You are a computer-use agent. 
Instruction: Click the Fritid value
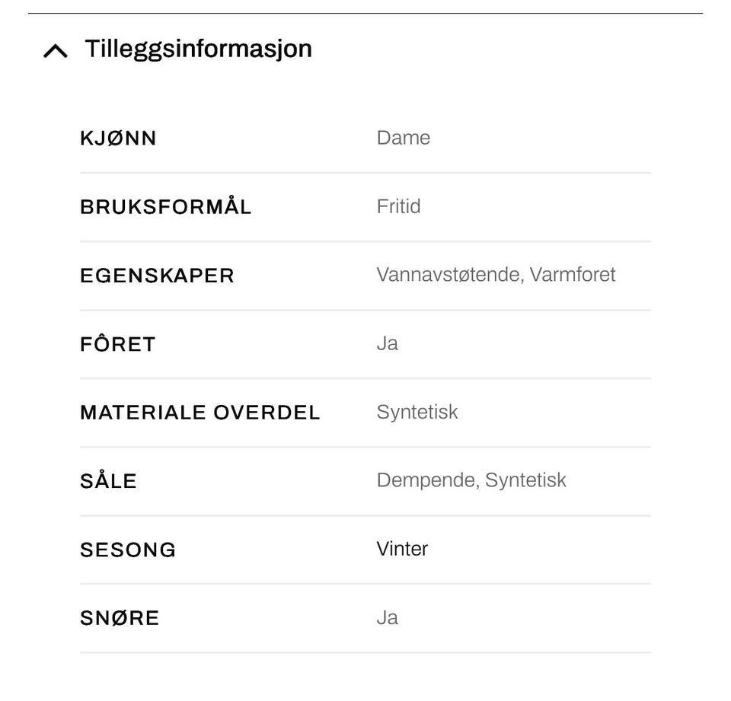[398, 206]
